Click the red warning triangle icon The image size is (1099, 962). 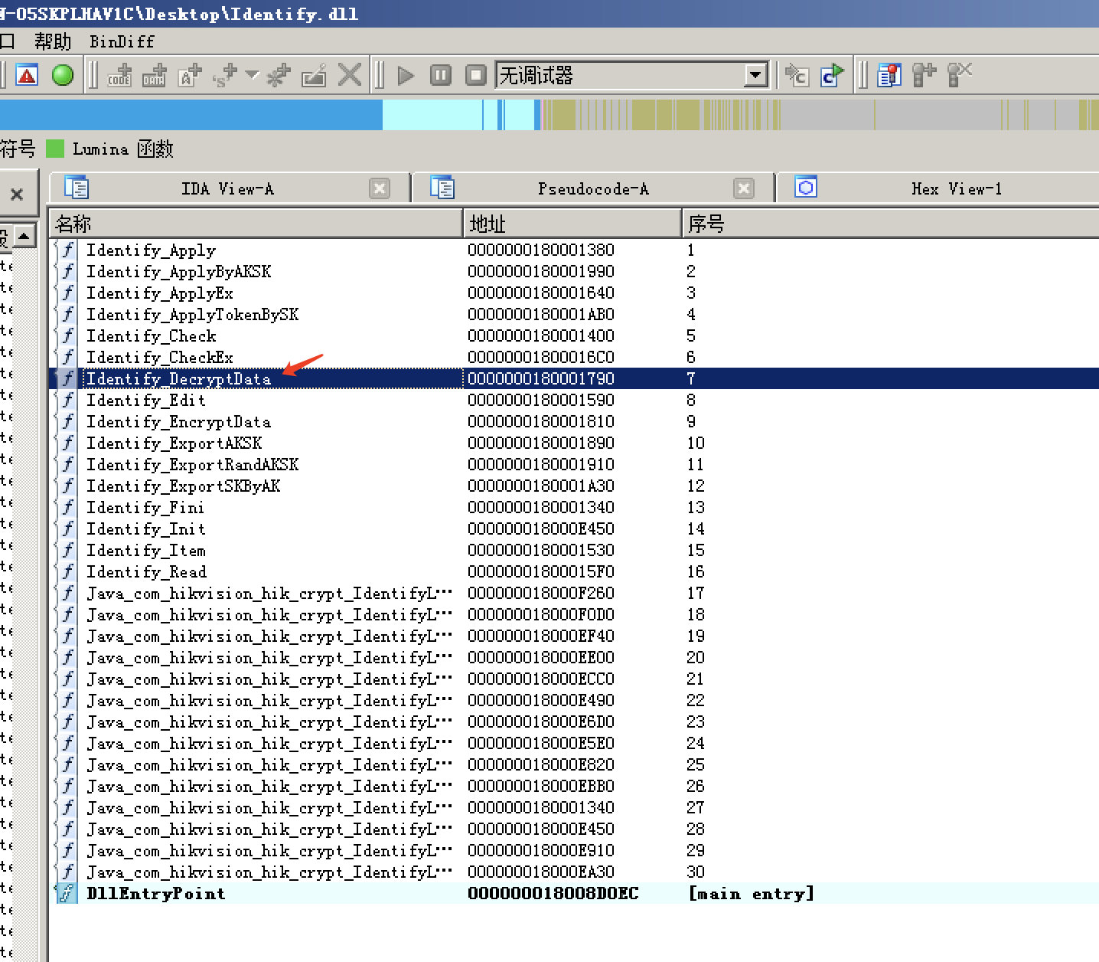tap(27, 75)
